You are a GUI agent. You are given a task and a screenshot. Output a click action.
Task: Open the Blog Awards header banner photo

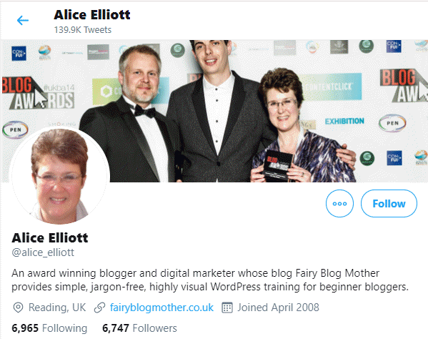[214, 111]
